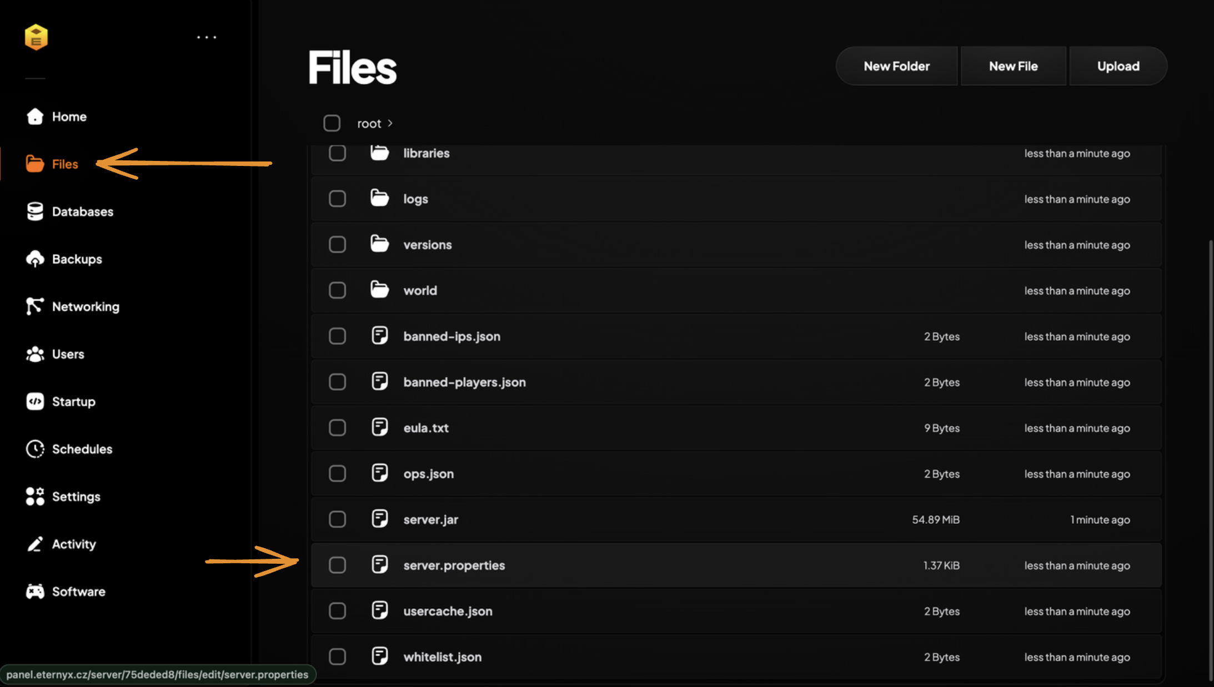Open the Users menu item
1214x687 pixels.
point(68,354)
